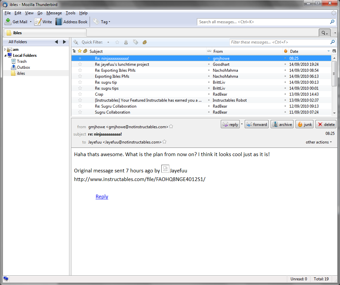Star the Sugru Collaboration message
The image size is (340, 285).
[80, 112]
